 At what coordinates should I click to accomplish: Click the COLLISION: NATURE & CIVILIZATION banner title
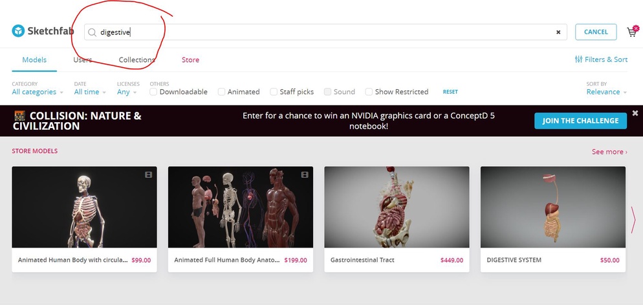tap(78, 121)
